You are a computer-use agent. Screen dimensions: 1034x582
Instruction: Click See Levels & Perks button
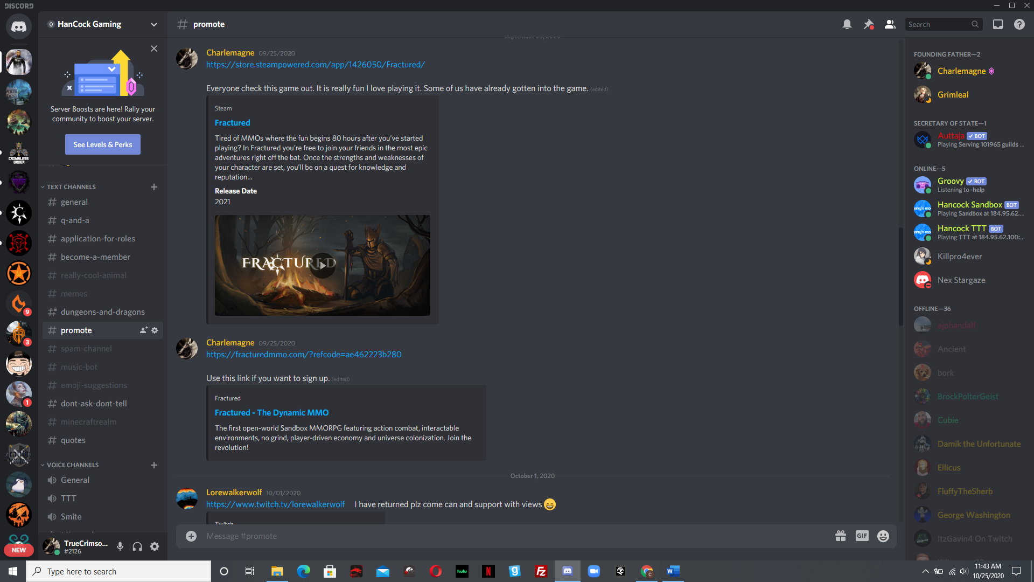tap(103, 144)
